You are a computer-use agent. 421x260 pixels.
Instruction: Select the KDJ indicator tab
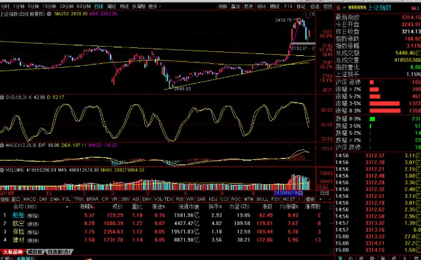[213, 199]
